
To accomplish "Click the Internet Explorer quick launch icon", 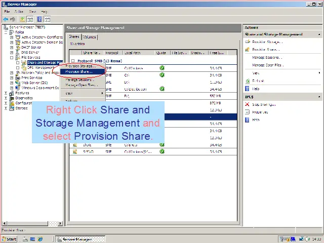I will pyautogui.click(x=40, y=239).
